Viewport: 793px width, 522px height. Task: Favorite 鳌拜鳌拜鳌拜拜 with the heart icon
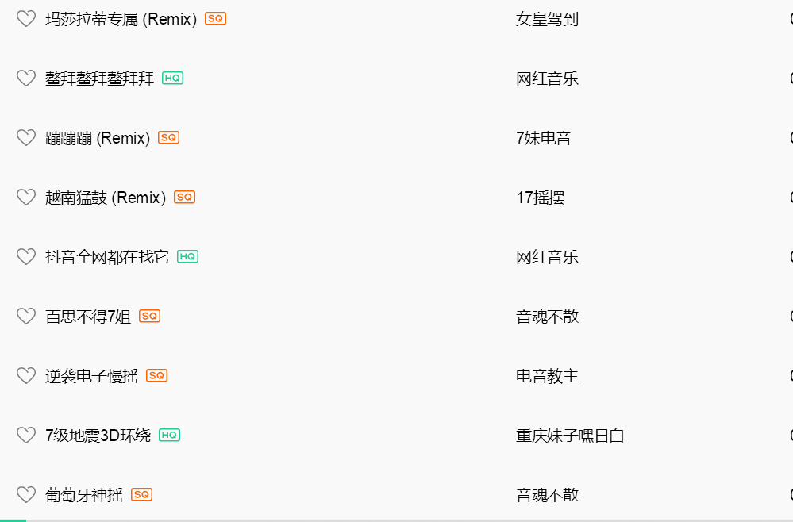[x=26, y=79]
